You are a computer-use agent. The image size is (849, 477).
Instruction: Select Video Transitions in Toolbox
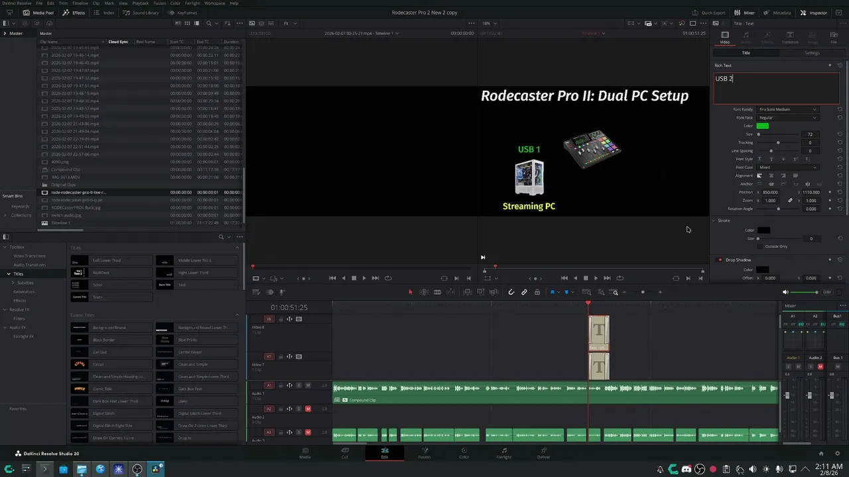tap(29, 256)
